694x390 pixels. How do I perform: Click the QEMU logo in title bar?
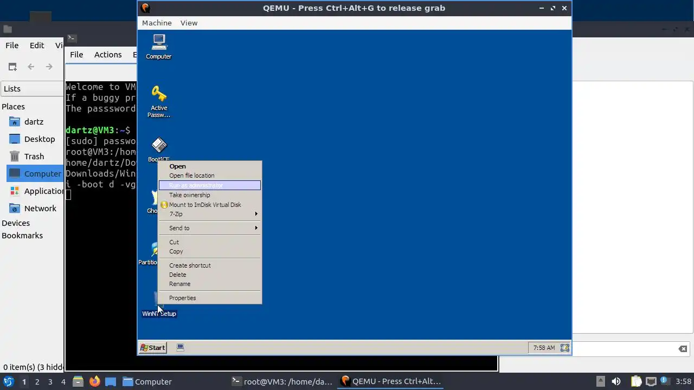click(145, 8)
